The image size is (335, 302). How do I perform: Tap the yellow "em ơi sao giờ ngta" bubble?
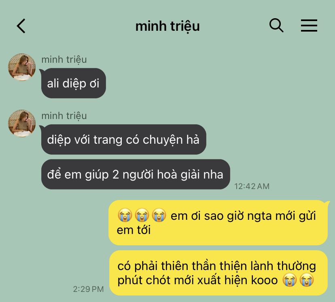[218, 223]
